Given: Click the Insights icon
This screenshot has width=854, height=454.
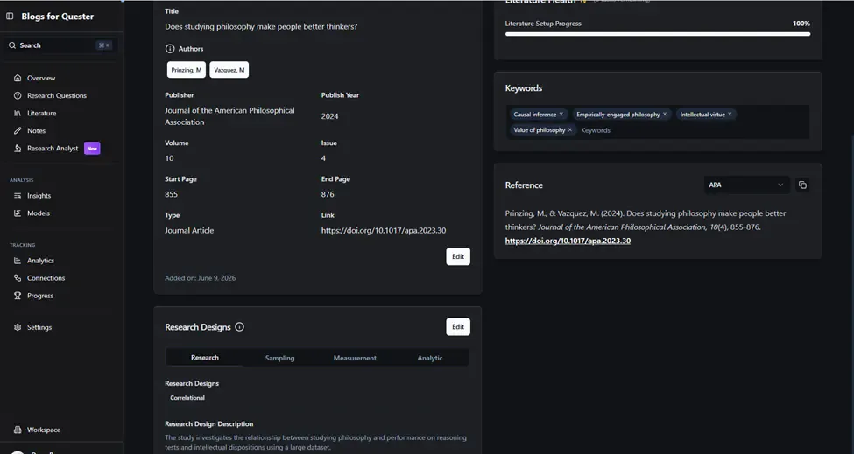Looking at the screenshot, I should pyautogui.click(x=18, y=196).
